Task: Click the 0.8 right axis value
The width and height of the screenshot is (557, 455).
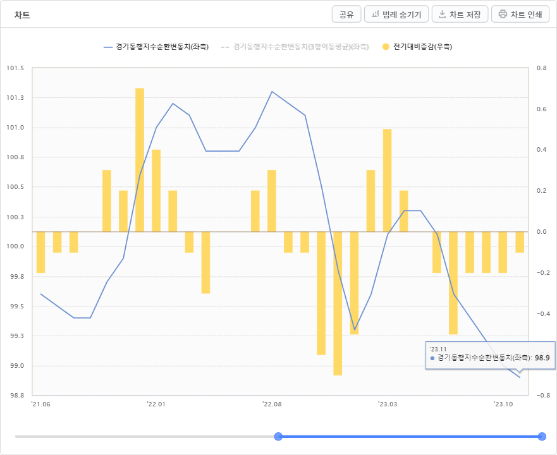Action: (x=542, y=68)
